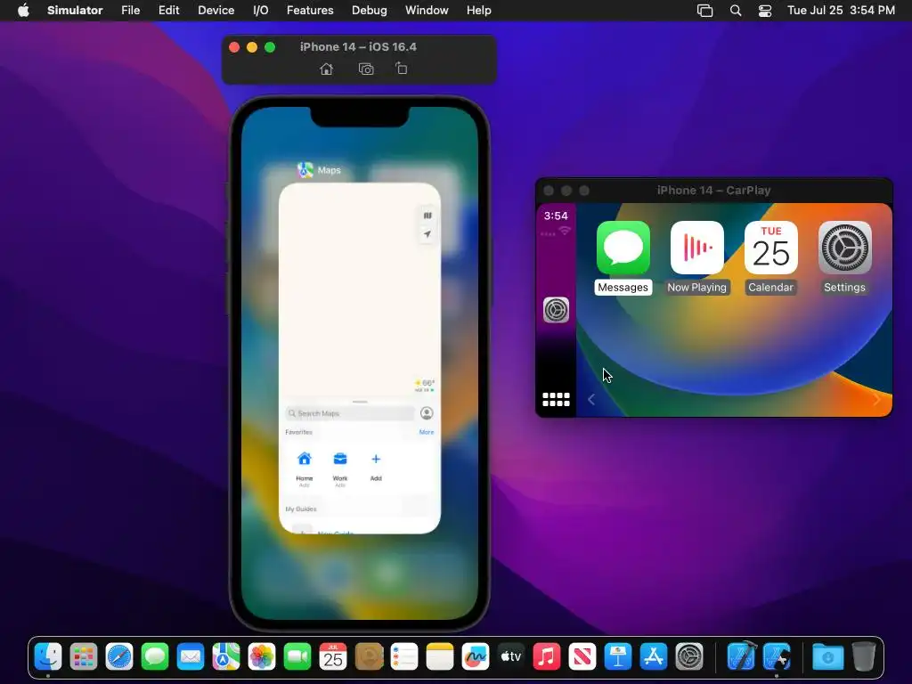Launch Safari from the Dock

(x=119, y=657)
